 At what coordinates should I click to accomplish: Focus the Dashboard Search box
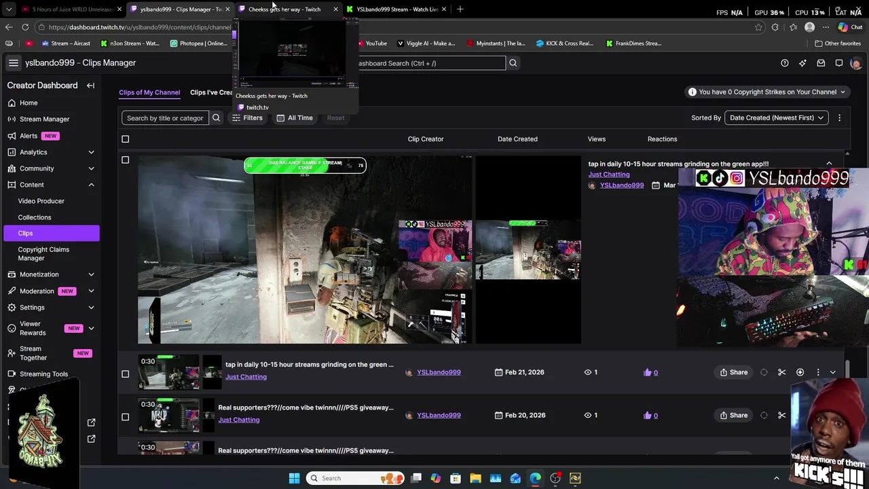tap(431, 63)
